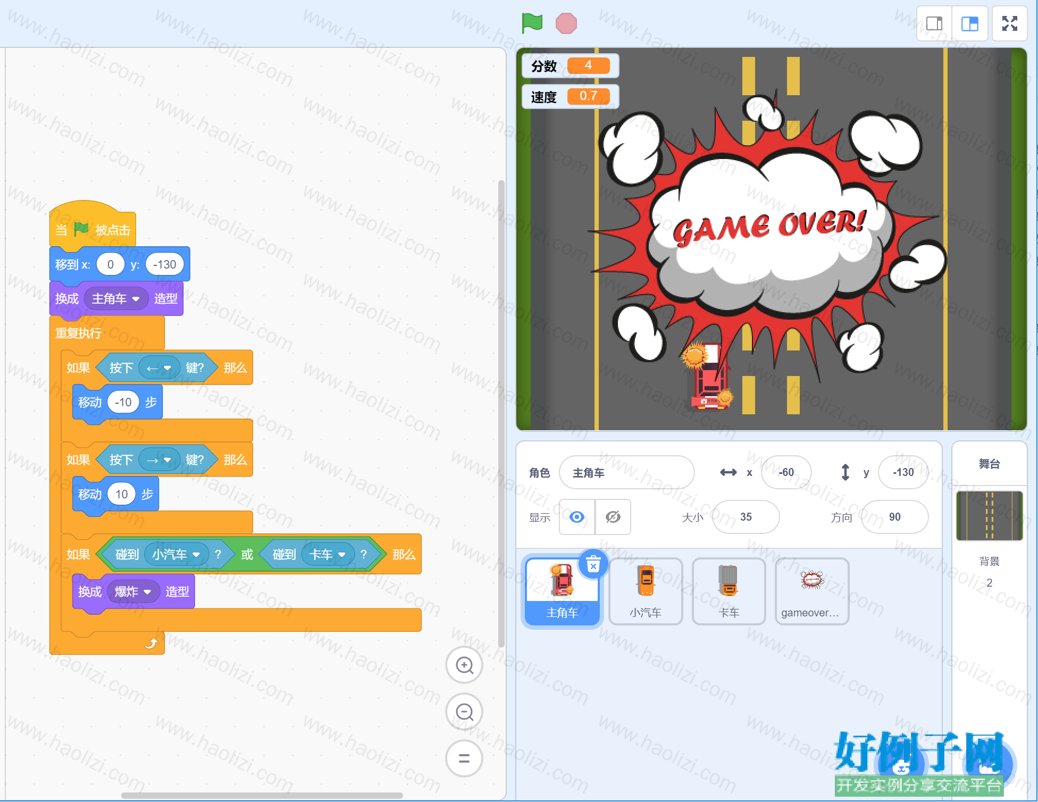Click the when flag clicked hat block
Viewport: 1038px width, 802px height.
[x=93, y=224]
